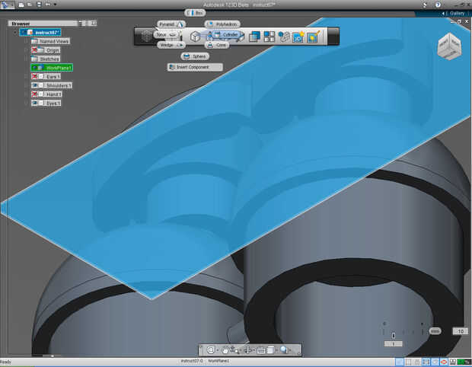Image resolution: width=472 pixels, height=367 pixels.
Task: Choose the Box primitive
Action: pos(195,13)
